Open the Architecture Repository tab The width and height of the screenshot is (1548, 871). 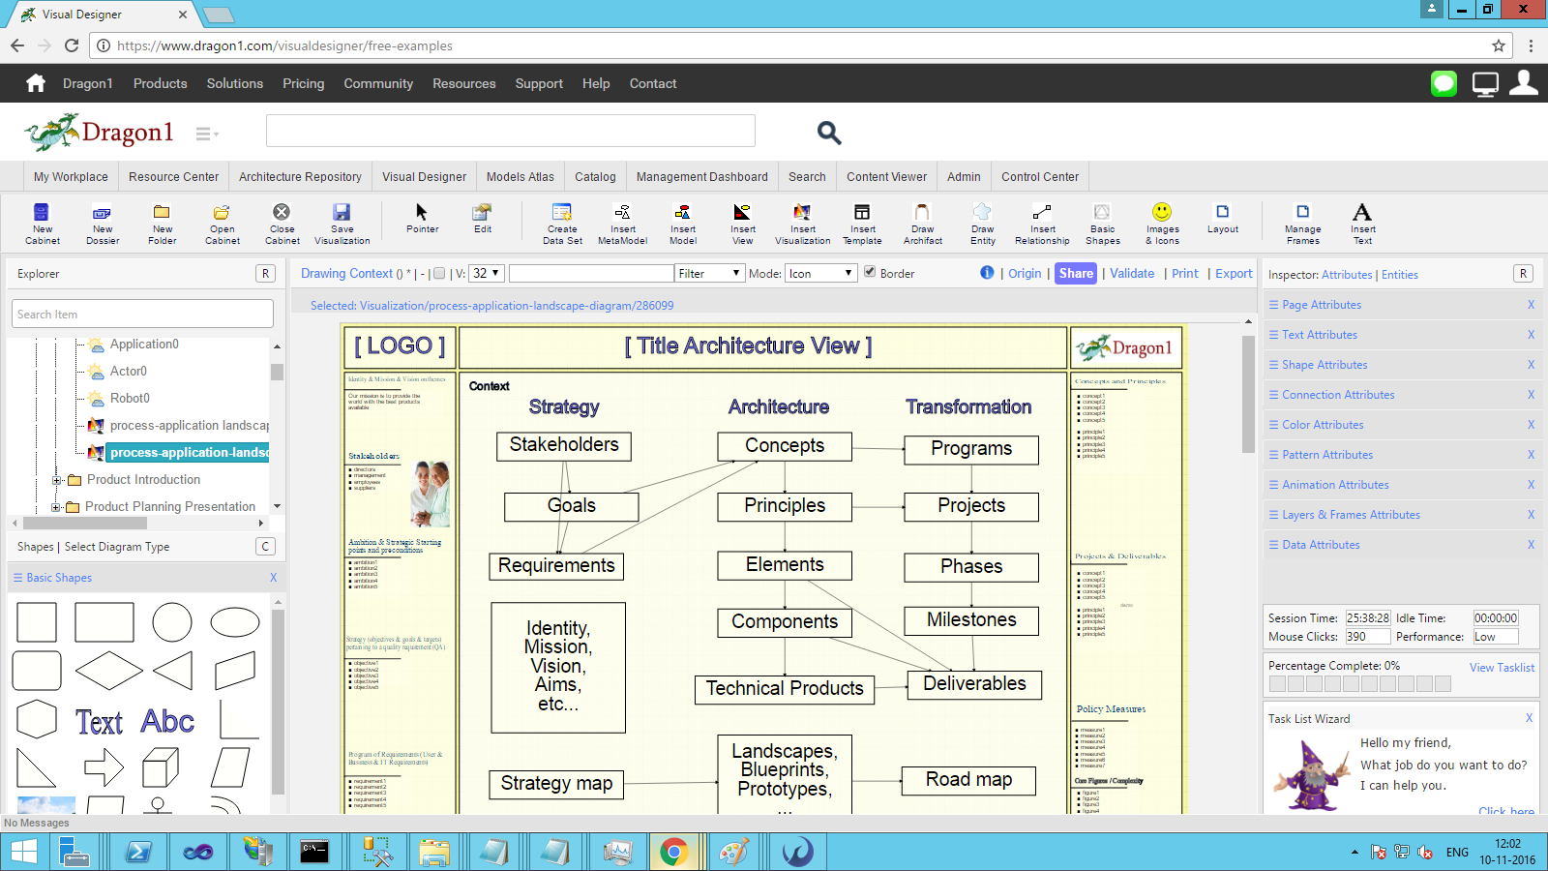(300, 177)
